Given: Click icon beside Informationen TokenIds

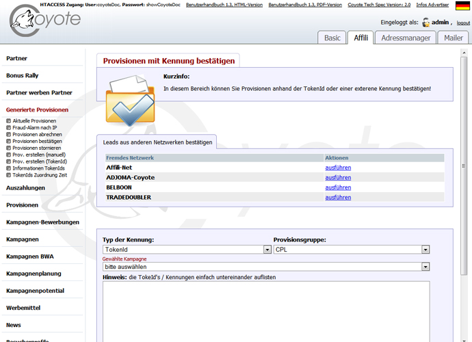Looking at the screenshot, I should pos(8,168).
